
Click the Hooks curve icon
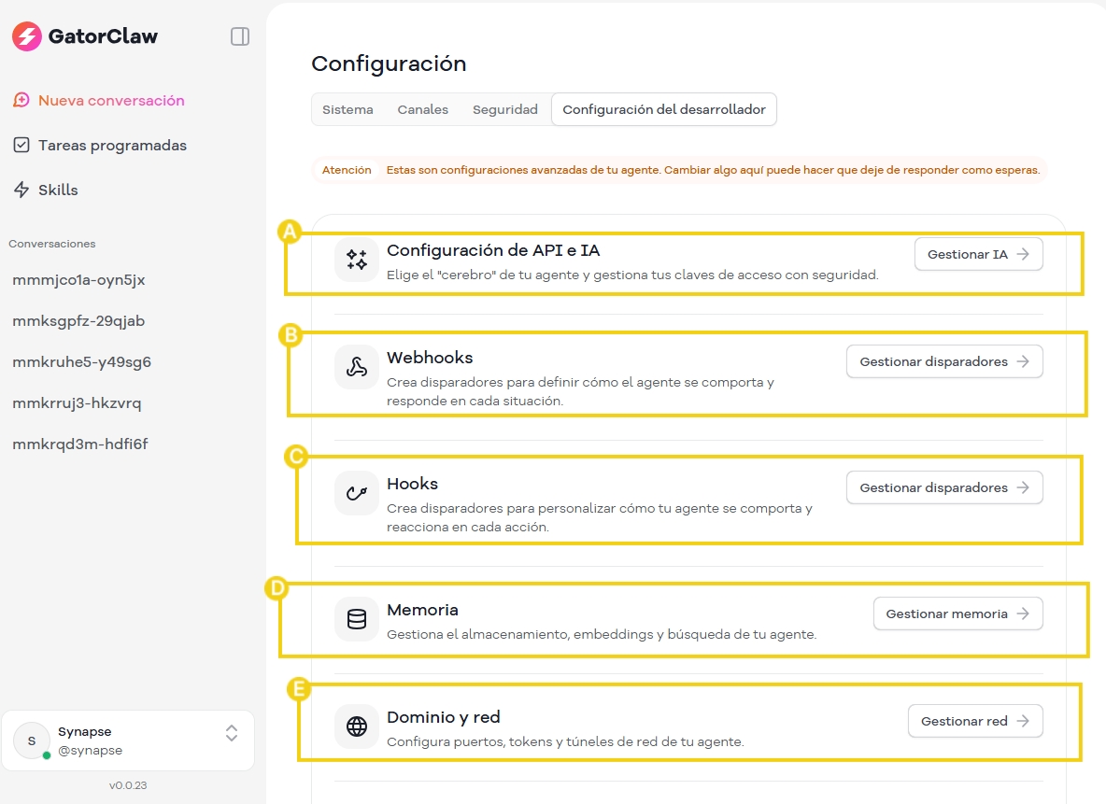coord(356,492)
